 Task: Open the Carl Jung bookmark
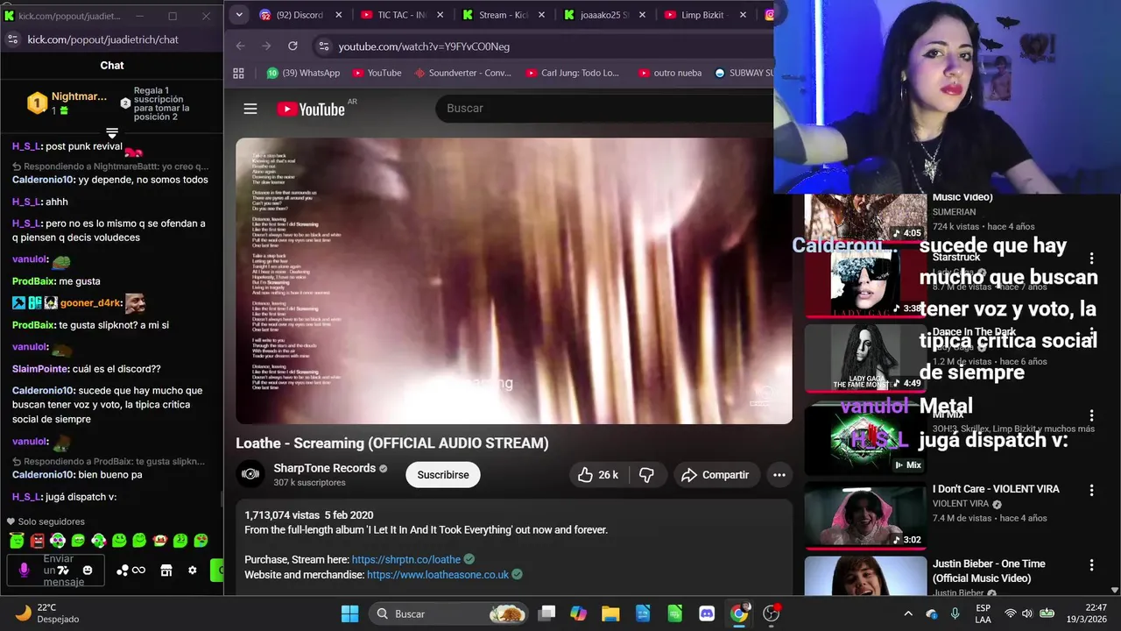(573, 73)
